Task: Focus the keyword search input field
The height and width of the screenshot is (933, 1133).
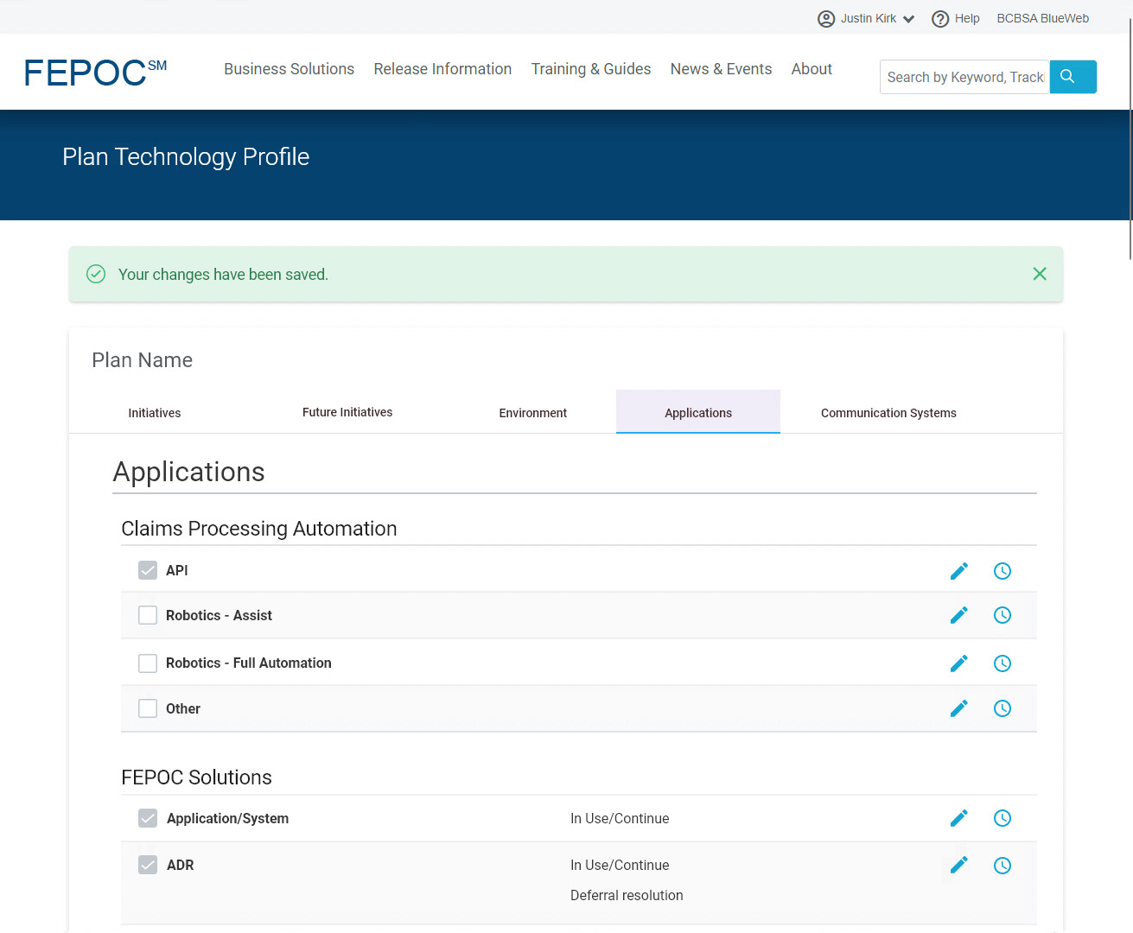Action: point(964,77)
